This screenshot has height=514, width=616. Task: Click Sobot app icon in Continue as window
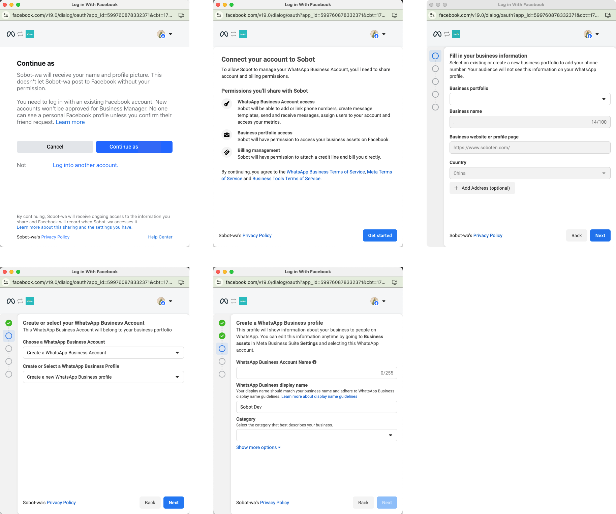(30, 34)
